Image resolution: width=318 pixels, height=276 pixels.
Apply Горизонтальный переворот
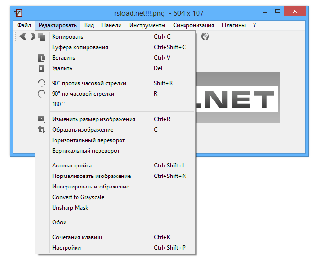tap(115, 140)
